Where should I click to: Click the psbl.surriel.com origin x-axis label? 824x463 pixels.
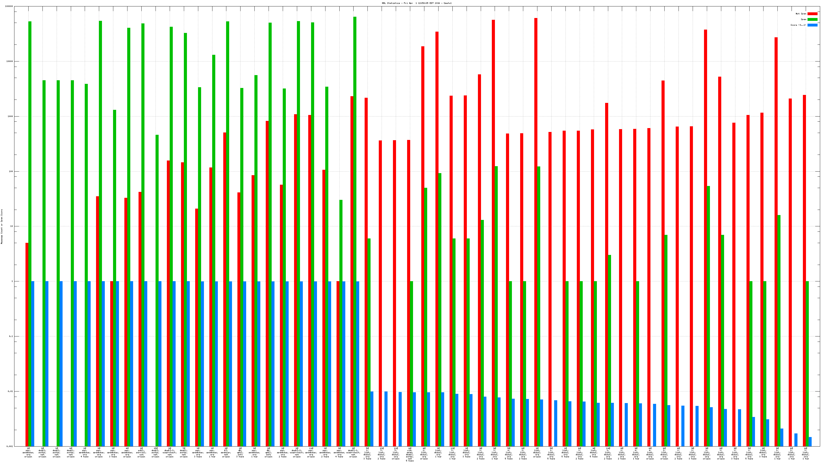point(141,452)
